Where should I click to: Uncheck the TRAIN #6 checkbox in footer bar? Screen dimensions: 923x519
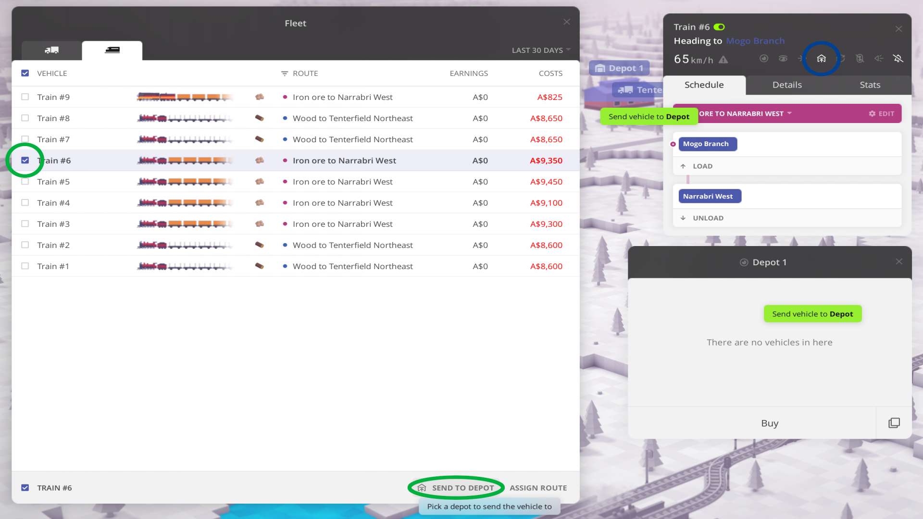point(25,488)
